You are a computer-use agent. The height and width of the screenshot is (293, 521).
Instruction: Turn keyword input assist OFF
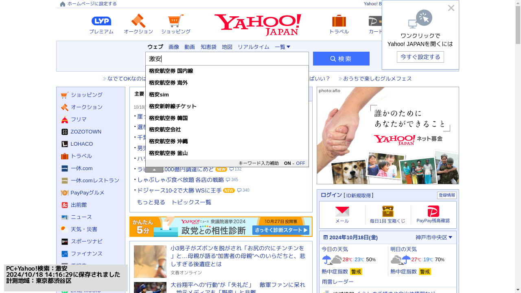point(300,163)
